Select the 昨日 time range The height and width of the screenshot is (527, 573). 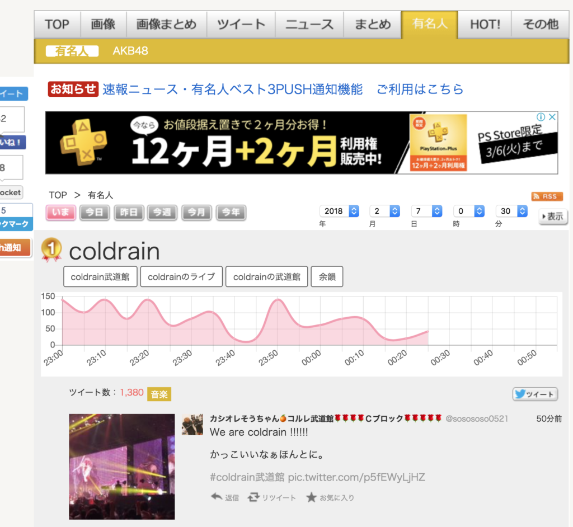(129, 213)
